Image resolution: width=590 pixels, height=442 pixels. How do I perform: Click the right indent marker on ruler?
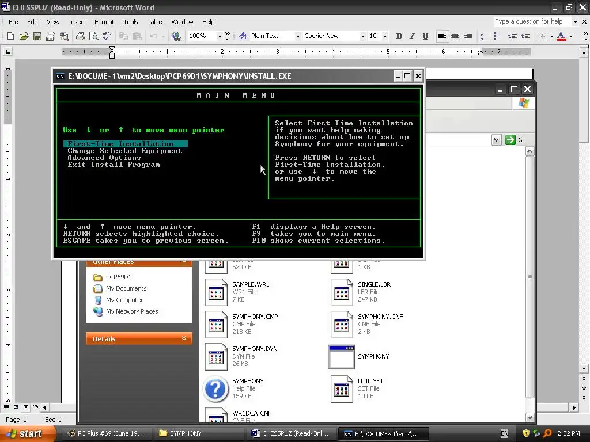(481, 53)
